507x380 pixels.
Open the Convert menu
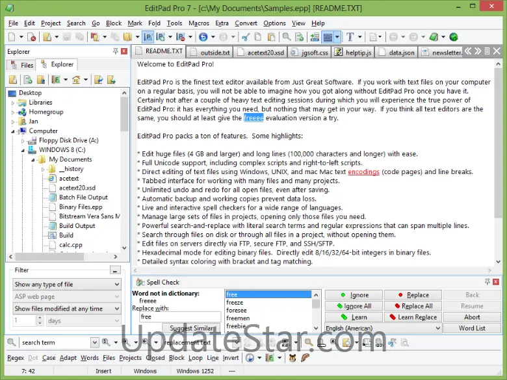[246, 23]
